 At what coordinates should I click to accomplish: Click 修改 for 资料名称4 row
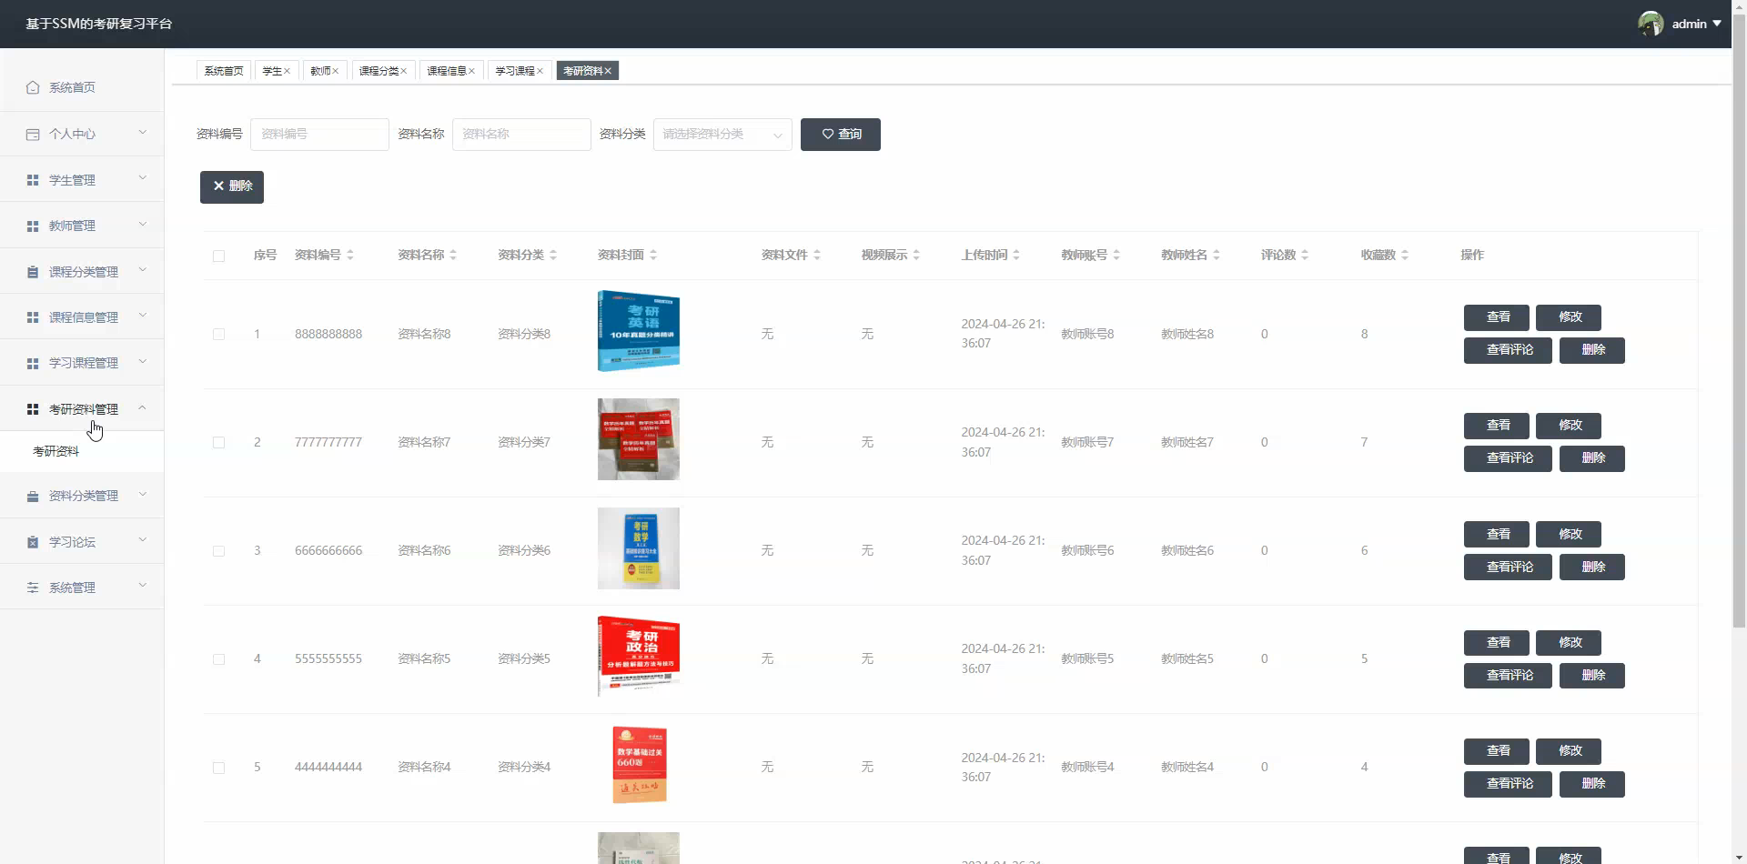1569,751
